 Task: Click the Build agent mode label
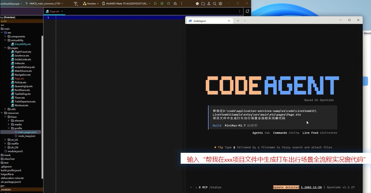coord(217,126)
